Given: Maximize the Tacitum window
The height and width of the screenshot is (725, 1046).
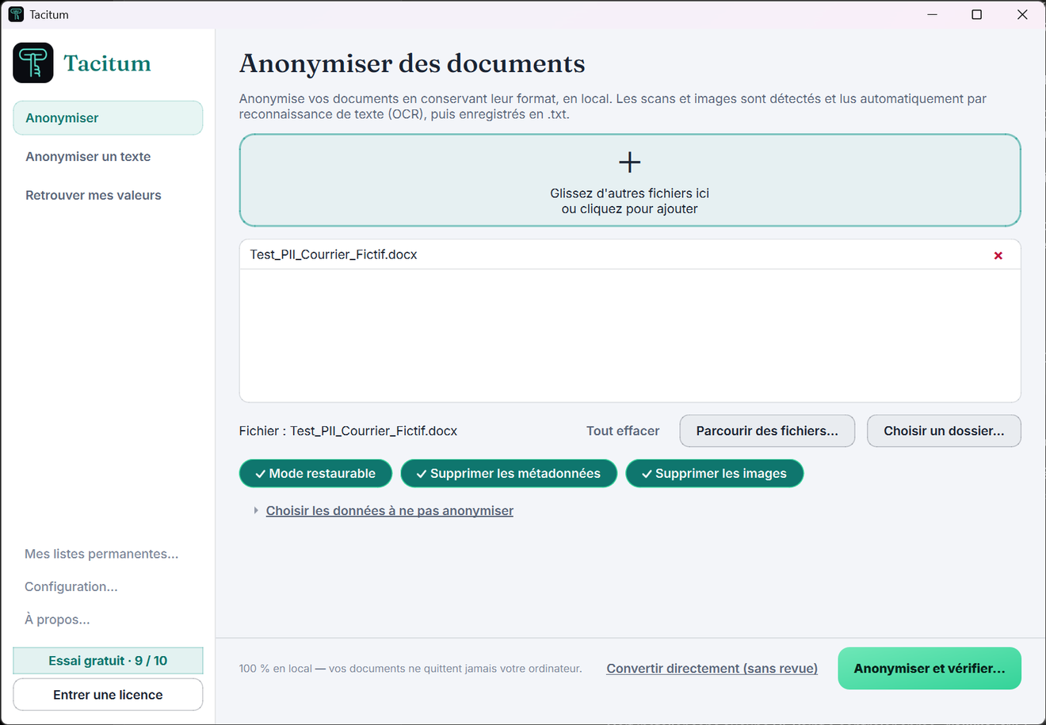Looking at the screenshot, I should point(977,14).
